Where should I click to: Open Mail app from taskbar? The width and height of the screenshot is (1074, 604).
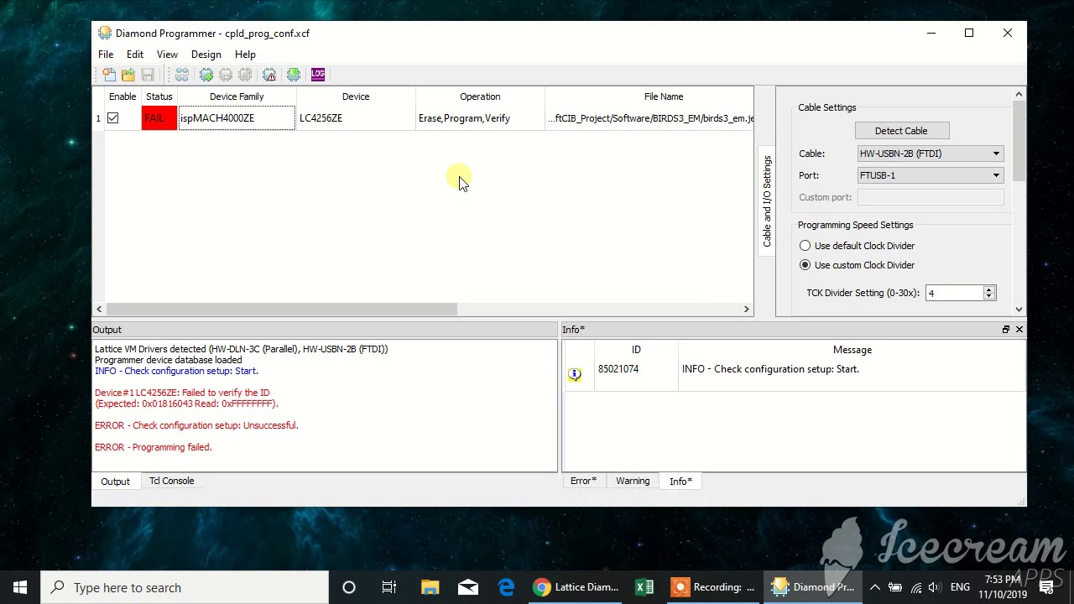(x=468, y=587)
